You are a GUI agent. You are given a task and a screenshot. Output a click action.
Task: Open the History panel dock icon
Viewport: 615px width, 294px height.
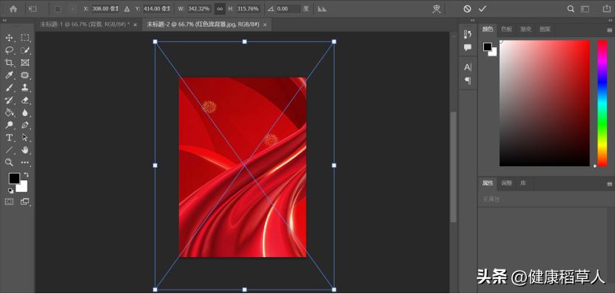468,35
